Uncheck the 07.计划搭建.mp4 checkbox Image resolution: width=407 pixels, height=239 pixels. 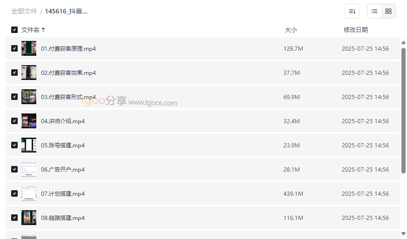pyautogui.click(x=14, y=194)
